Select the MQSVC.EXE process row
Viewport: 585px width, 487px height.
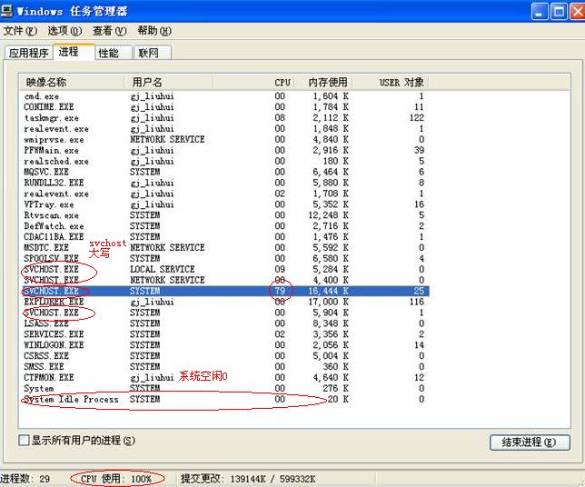point(223,172)
